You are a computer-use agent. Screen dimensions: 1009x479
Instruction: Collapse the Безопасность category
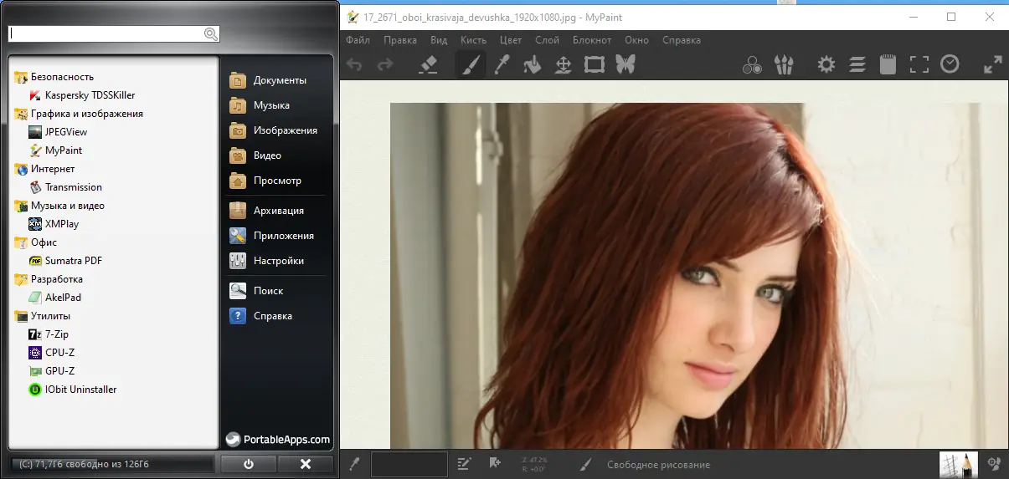[62, 77]
